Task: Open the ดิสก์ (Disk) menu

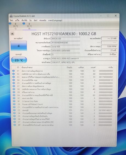Action: 35,20
